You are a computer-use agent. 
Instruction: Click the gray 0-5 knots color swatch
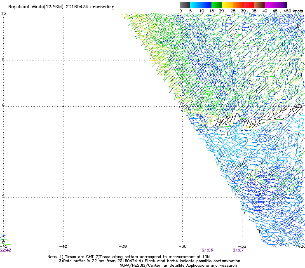[185, 5]
